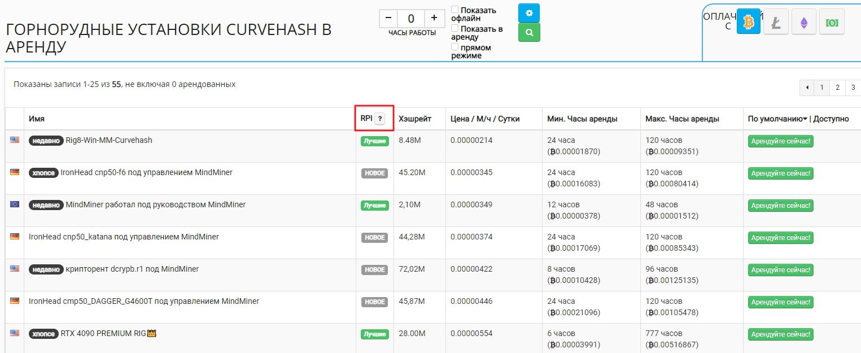Enable 'Показать в аренду' checkbox
Screen dimensions: 861x353
pos(455,28)
